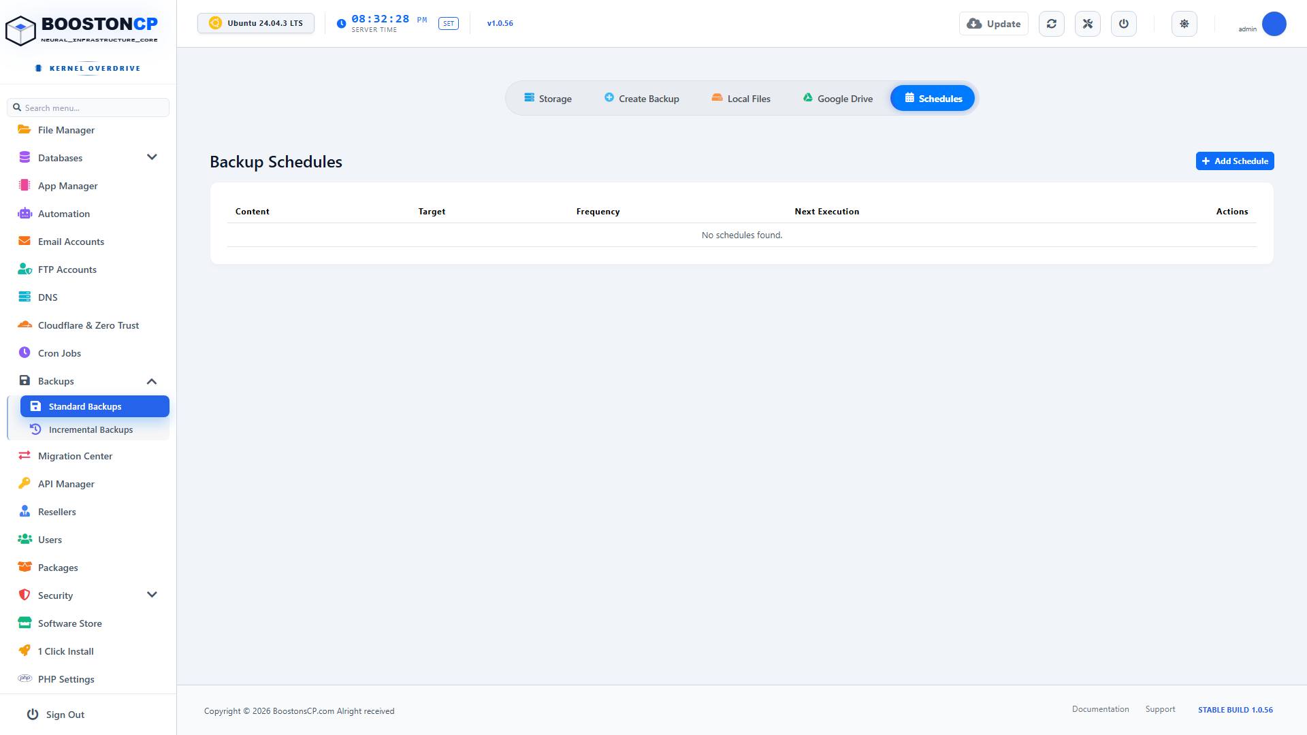Image resolution: width=1307 pixels, height=735 pixels.
Task: Open the Local Files tab
Action: [x=741, y=99]
